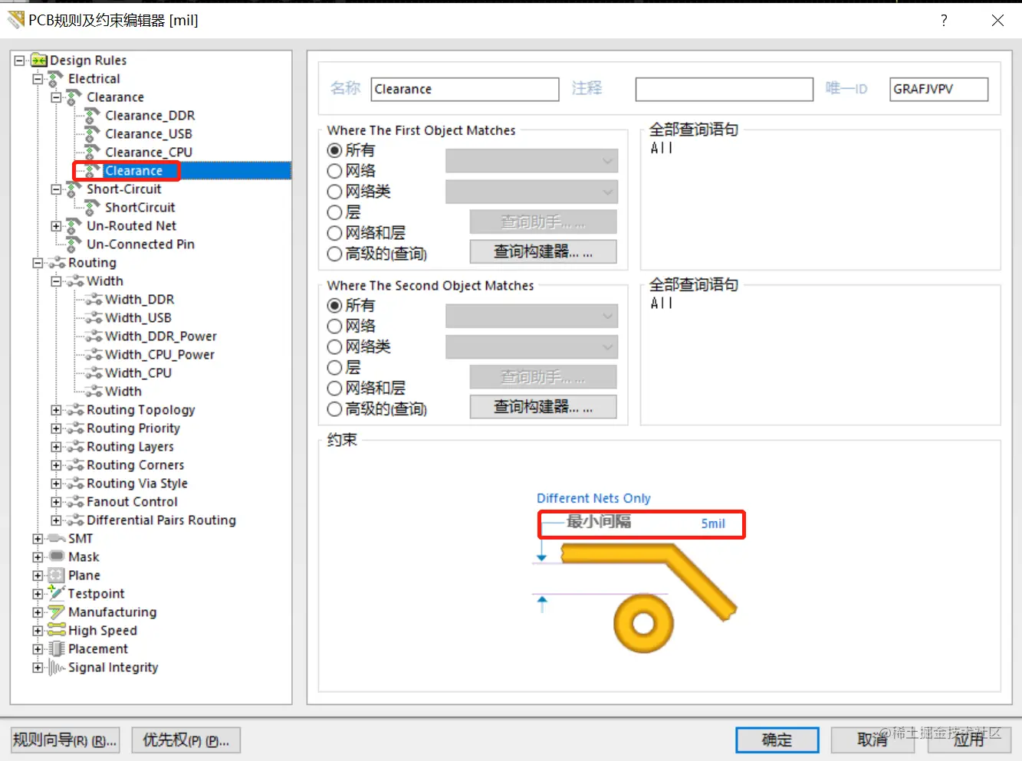Click the Clearance_CPU rule icon

click(x=93, y=152)
